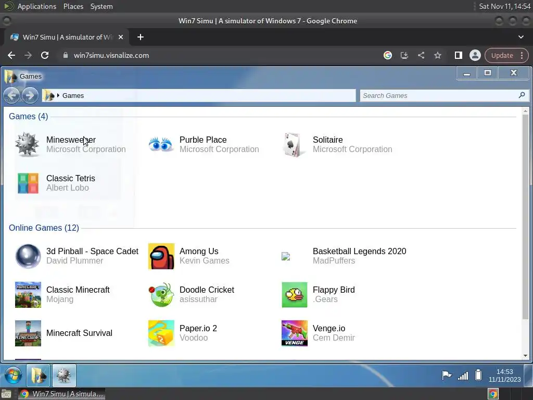Click the "Albert Lobo" publisher text
The height and width of the screenshot is (400, 533).
pyautogui.click(x=67, y=187)
